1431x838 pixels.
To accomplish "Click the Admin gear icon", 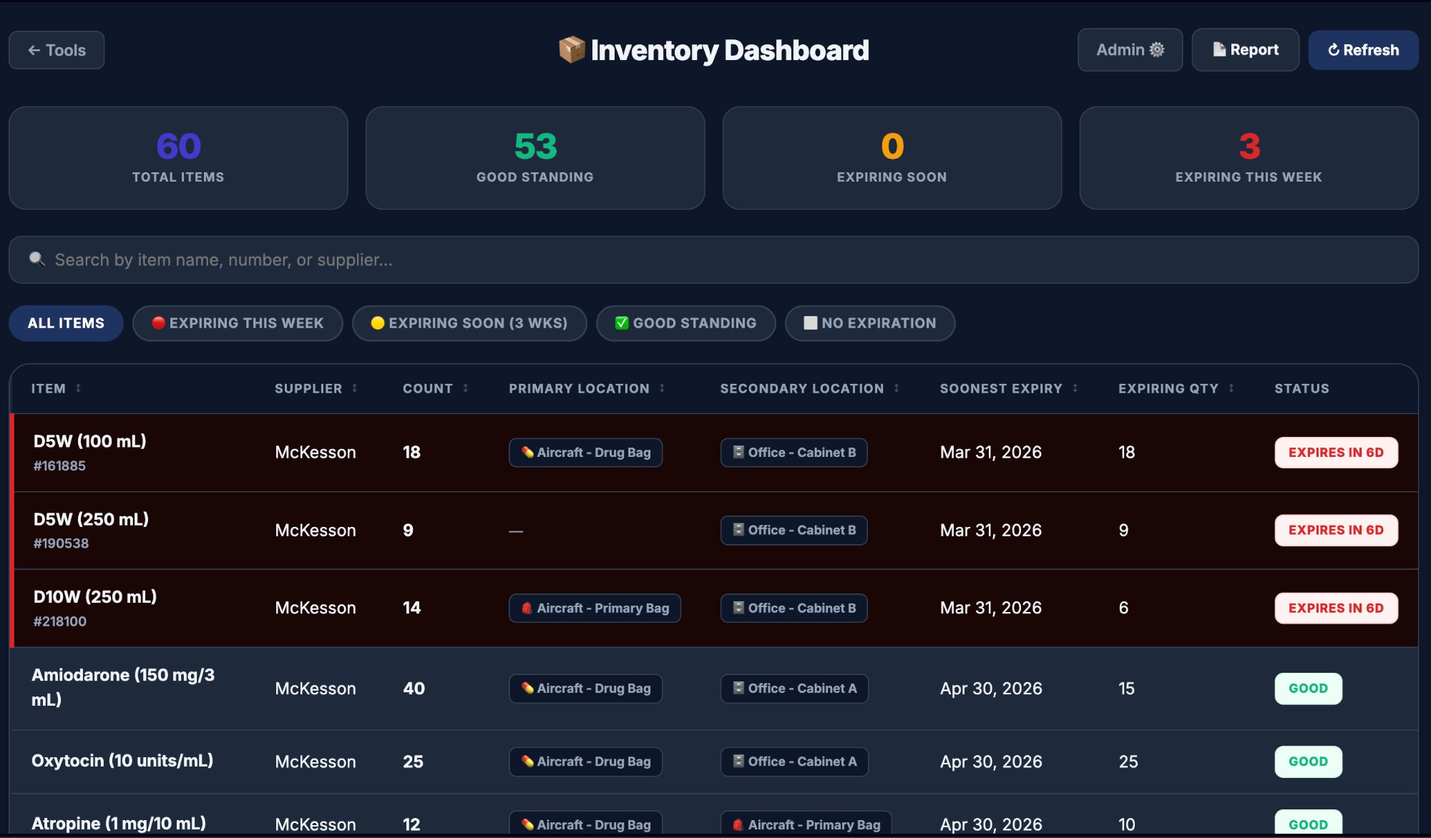I will point(1157,49).
